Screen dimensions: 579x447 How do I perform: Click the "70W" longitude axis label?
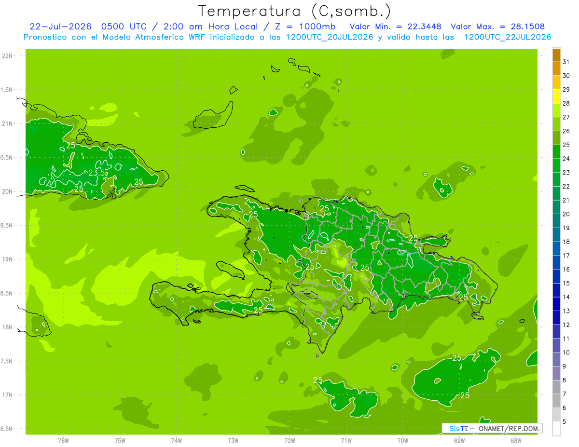(403, 440)
